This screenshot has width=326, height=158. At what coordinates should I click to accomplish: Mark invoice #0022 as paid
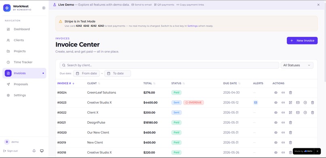coord(305,112)
